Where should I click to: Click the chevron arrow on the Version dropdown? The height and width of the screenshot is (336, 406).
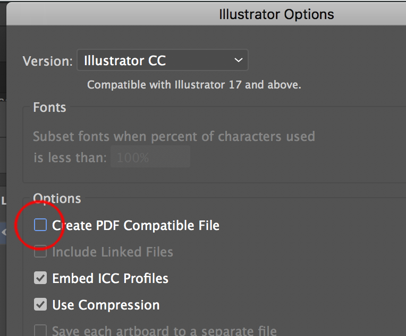coord(238,61)
